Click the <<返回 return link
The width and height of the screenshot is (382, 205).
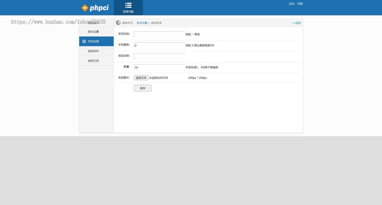pos(295,23)
